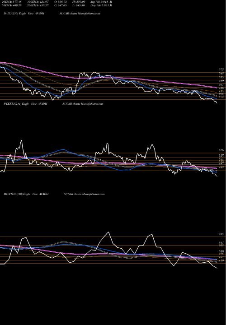Click SUGAR charts MunafaSutra.com on weekly chart
The width and height of the screenshot is (226, 325).
83,104
